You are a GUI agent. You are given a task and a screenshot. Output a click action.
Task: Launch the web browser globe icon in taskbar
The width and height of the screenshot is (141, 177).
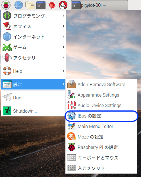[x=19, y=5]
